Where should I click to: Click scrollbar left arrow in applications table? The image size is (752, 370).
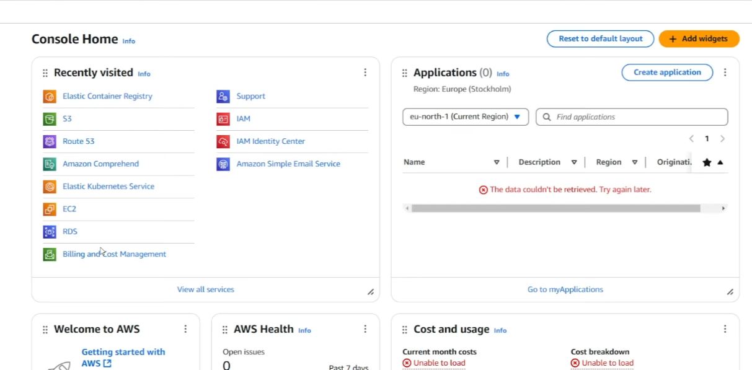click(407, 208)
